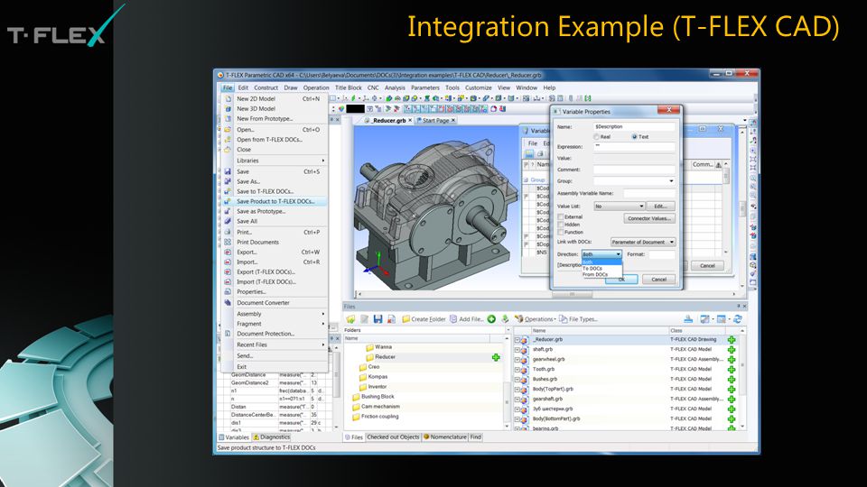
Task: Click the Tooth.grb file type icon
Action: 524,370
